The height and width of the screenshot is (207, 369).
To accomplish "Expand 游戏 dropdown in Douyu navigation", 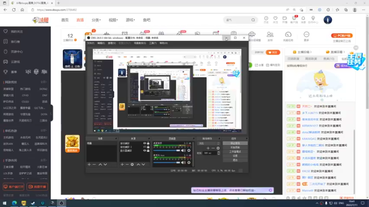I will (130, 20).
